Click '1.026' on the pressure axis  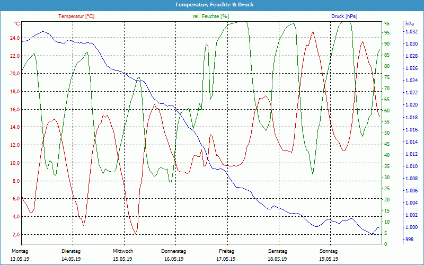tap(411, 68)
